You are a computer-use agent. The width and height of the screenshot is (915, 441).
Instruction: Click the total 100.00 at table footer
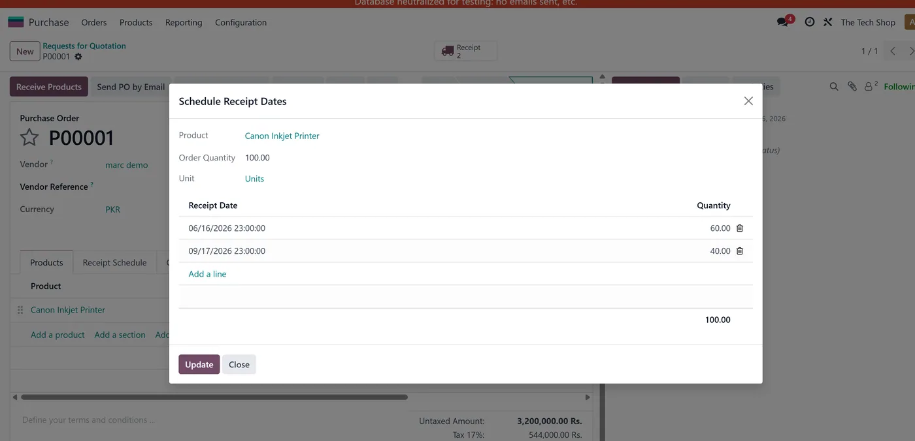(718, 320)
